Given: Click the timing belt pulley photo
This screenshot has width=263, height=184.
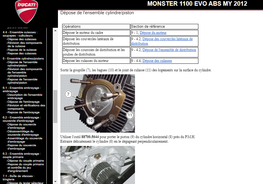Looking at the screenshot, I should tap(97, 165).
